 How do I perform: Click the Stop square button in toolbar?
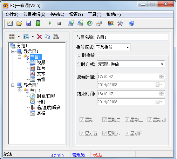pos(59,23)
